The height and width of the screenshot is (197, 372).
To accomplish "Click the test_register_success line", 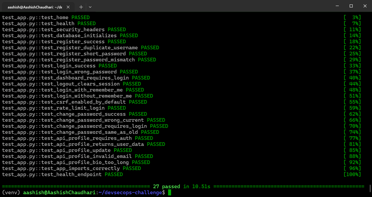I will coord(64,42).
